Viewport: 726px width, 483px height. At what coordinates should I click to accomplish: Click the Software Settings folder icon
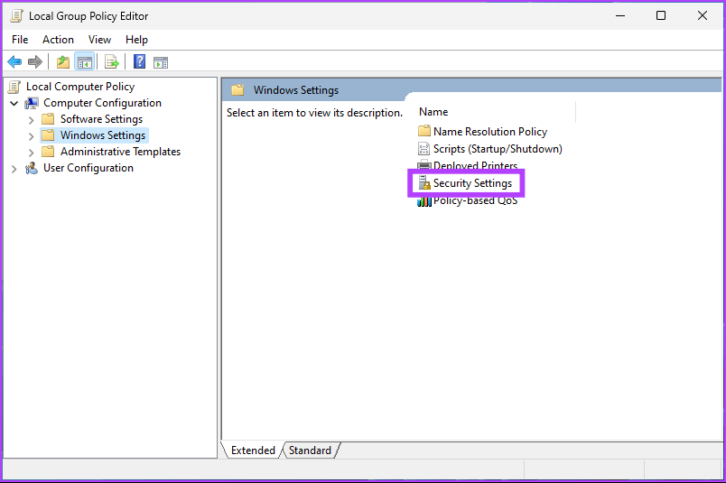(48, 119)
